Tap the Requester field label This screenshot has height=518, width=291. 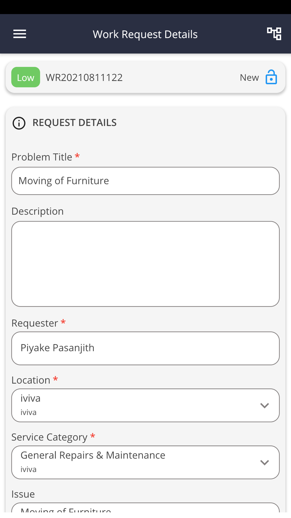point(35,323)
